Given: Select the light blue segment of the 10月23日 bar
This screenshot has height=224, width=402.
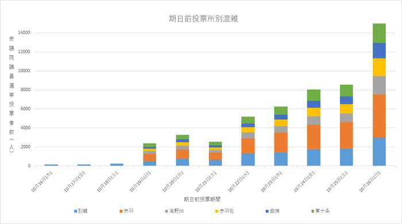Looking at the screenshot, I should click(281, 159).
